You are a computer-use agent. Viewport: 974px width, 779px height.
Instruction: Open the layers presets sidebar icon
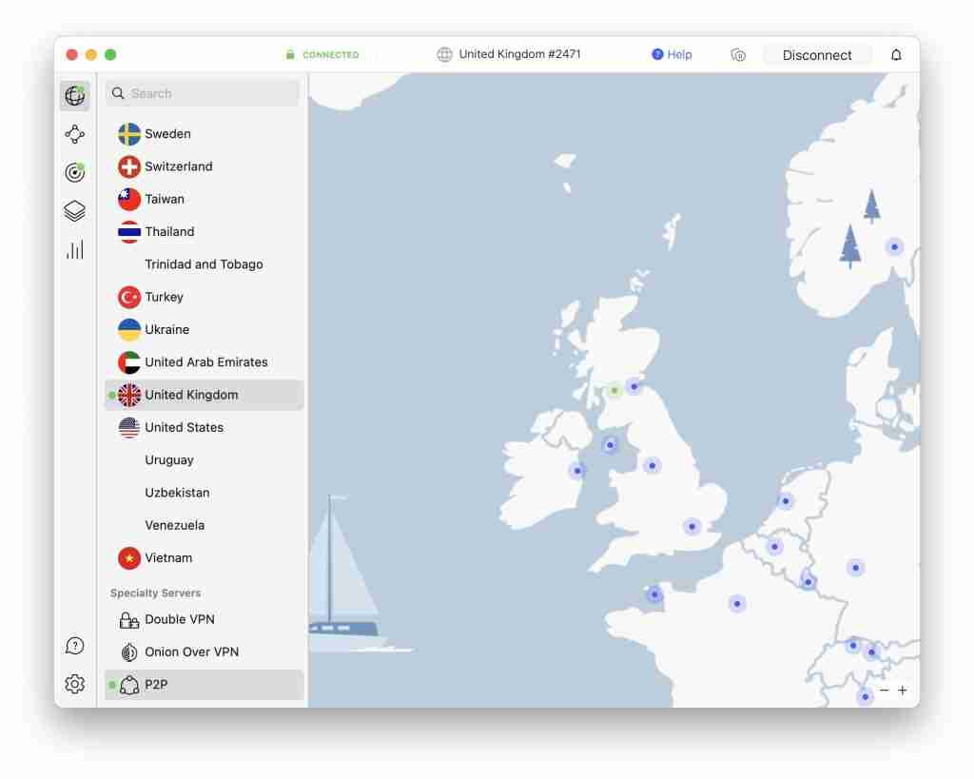[74, 211]
